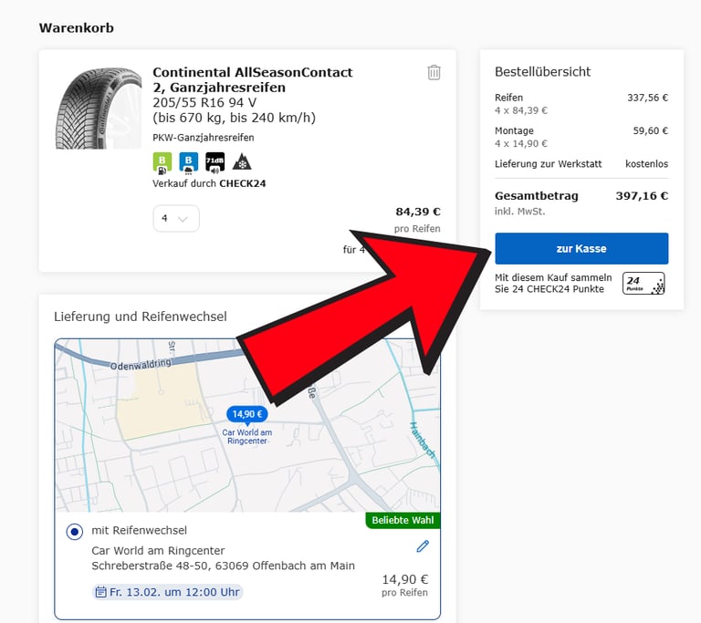Click the snowflake mountain winter symbol icon
The image size is (701, 623).
(242, 161)
